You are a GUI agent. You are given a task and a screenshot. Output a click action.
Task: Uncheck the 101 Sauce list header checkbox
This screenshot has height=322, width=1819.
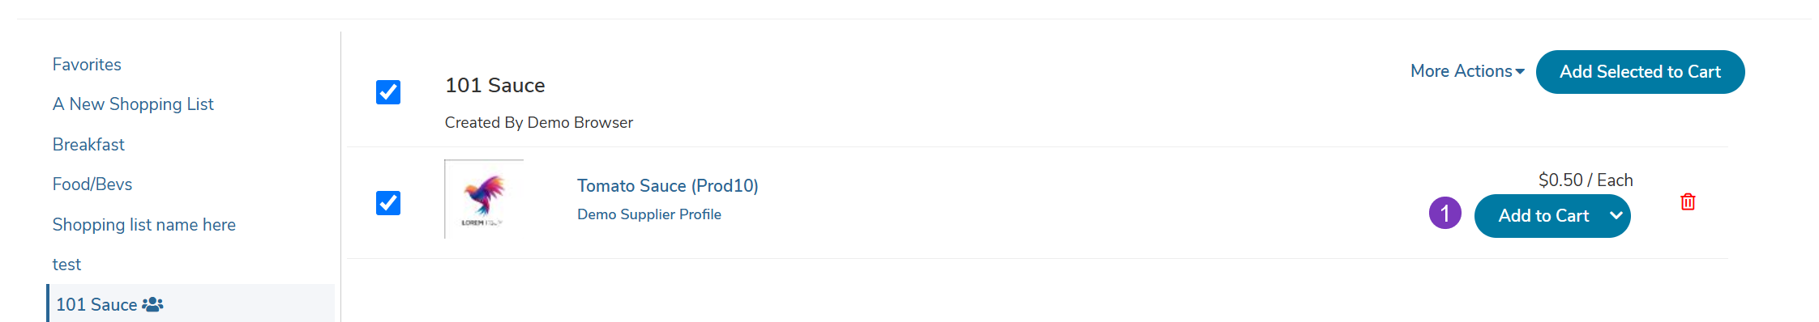coord(388,92)
